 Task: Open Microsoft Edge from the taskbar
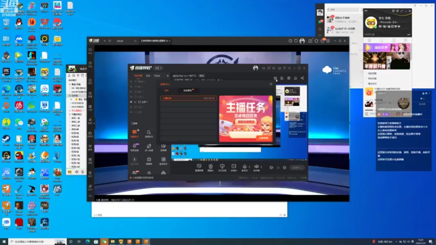coord(88,242)
